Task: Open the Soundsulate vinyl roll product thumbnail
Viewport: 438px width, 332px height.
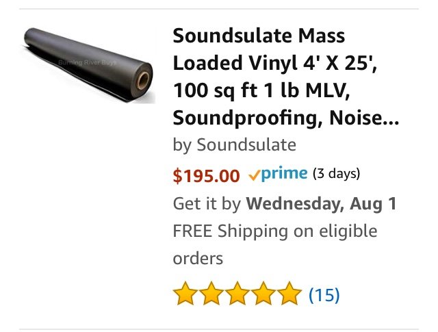Action: click(x=88, y=65)
